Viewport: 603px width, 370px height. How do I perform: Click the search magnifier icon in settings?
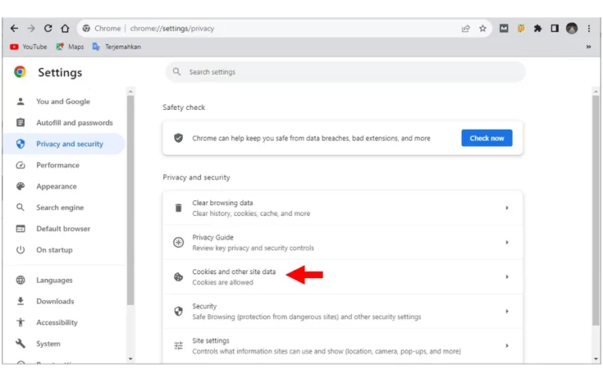(x=177, y=72)
